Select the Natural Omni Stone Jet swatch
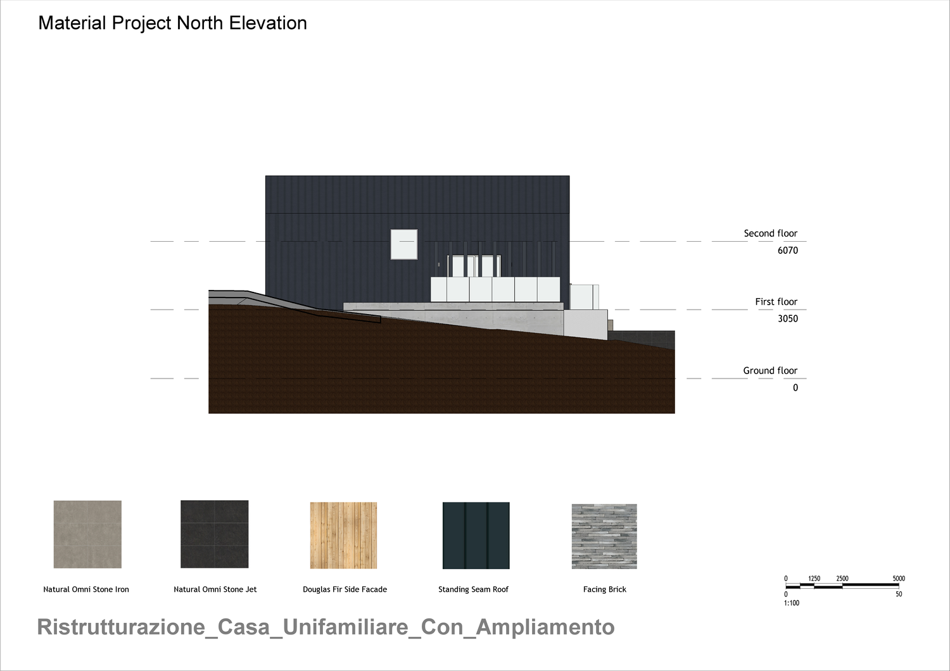This screenshot has width=950, height=671. (x=215, y=534)
